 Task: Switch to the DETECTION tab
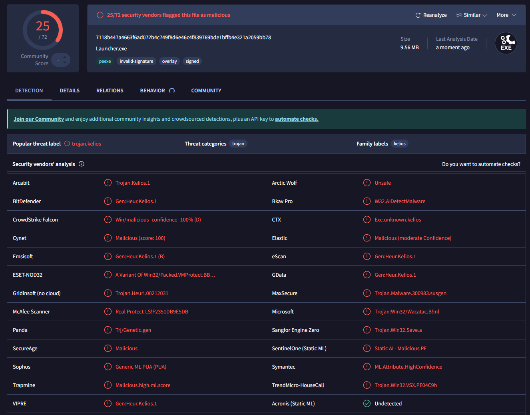29,91
